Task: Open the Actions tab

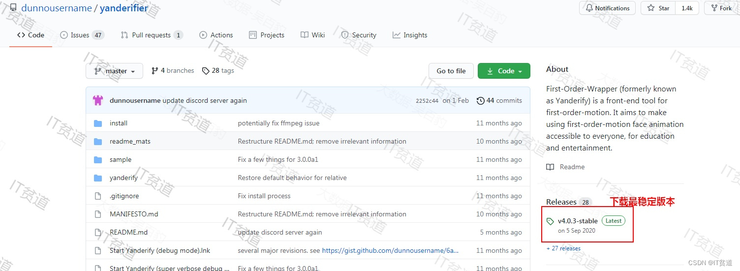Action: point(216,35)
